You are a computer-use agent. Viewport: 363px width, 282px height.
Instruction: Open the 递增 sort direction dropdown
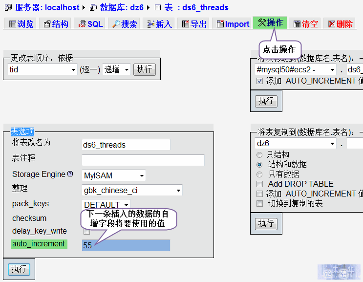pyautogui.click(x=116, y=69)
